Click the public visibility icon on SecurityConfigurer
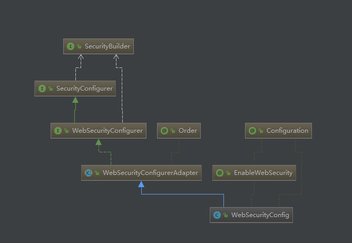Screen dimensions: 352x243 click(51, 89)
